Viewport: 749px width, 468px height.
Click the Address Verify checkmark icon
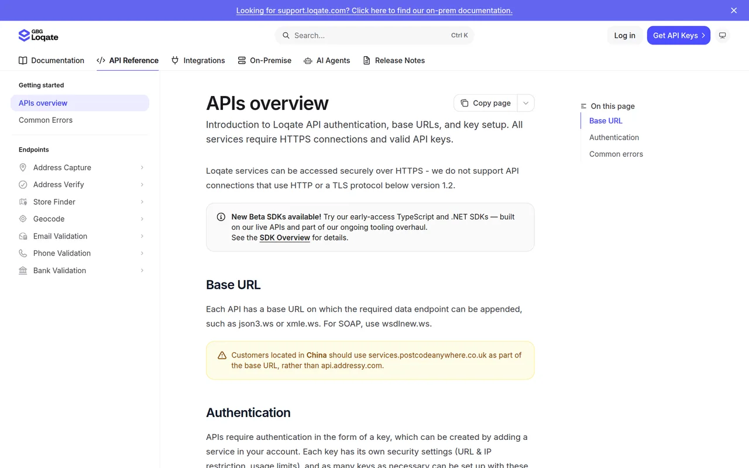[x=23, y=184]
